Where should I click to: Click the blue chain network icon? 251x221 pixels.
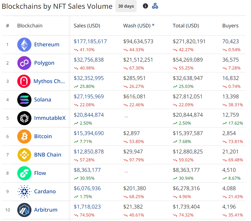155,6
